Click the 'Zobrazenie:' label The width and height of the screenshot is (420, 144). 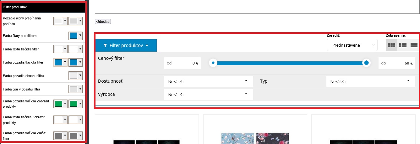[x=395, y=35]
